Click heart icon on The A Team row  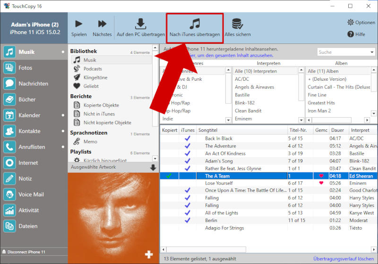pos(321,176)
